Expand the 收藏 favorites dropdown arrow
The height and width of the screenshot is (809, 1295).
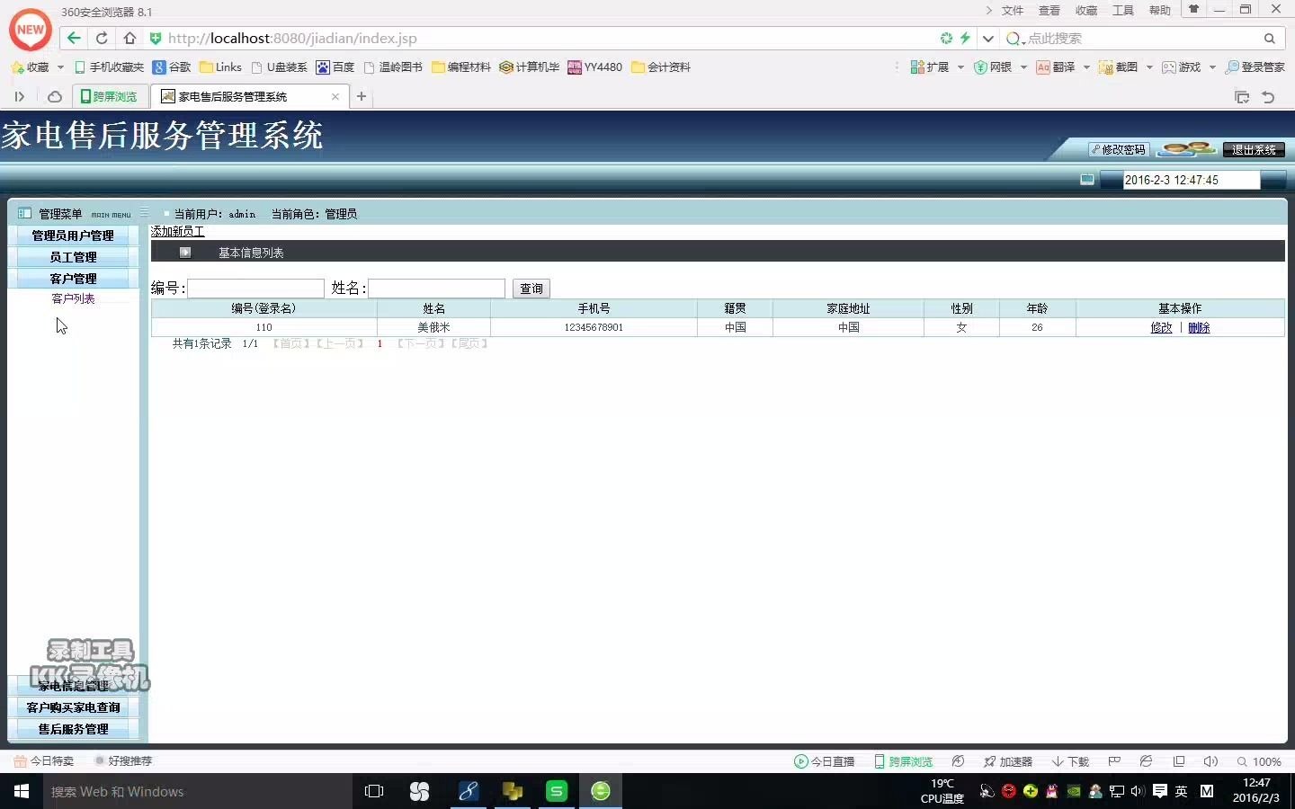coord(59,67)
